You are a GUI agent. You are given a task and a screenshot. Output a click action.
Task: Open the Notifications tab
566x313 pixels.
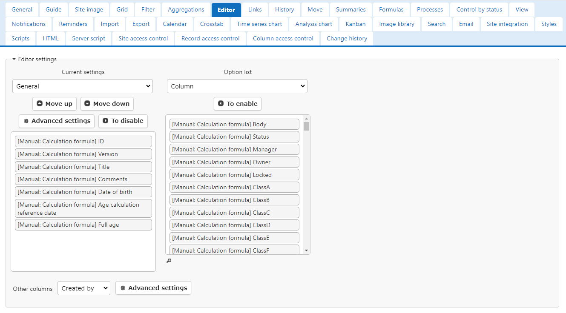[29, 24]
